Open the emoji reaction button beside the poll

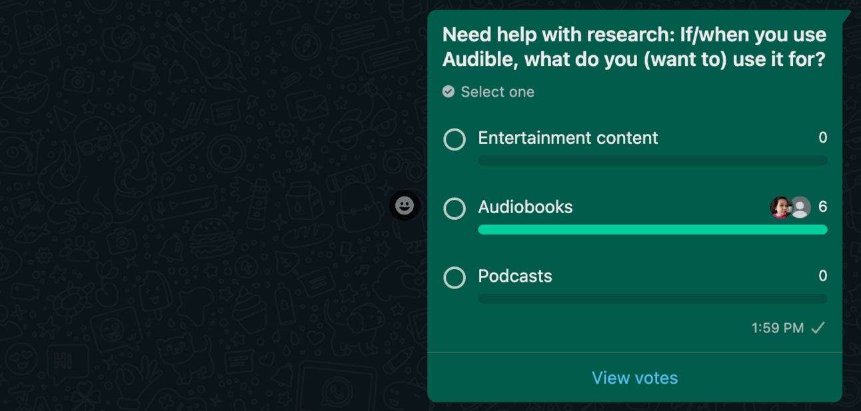point(405,206)
